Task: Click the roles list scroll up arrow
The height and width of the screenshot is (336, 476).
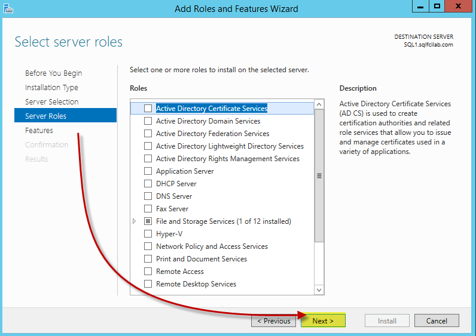Action: 319,104
